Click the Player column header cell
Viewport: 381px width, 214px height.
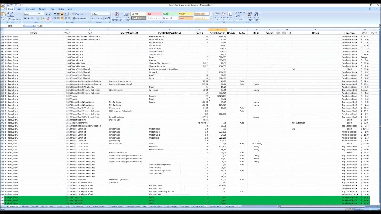(x=33, y=33)
